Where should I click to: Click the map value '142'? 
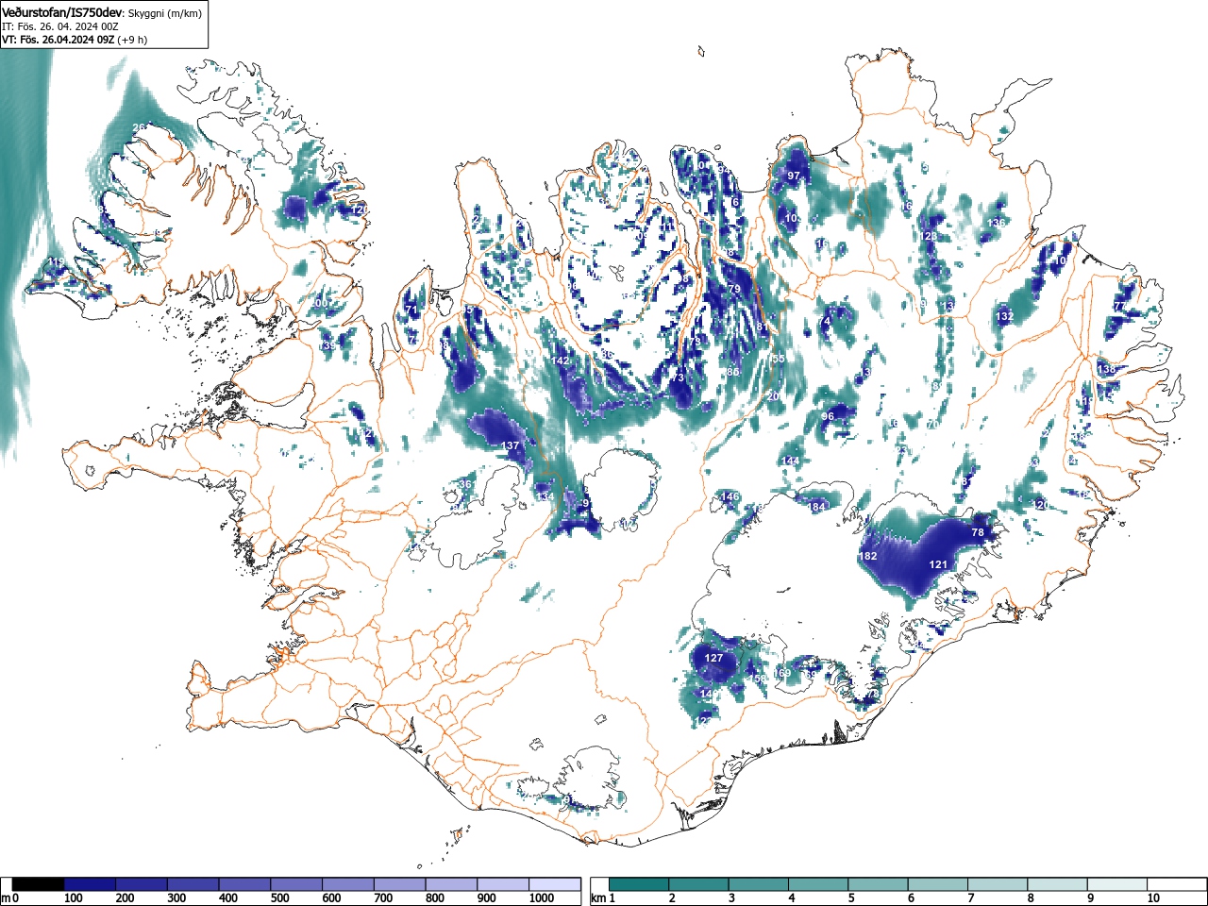tap(561, 361)
